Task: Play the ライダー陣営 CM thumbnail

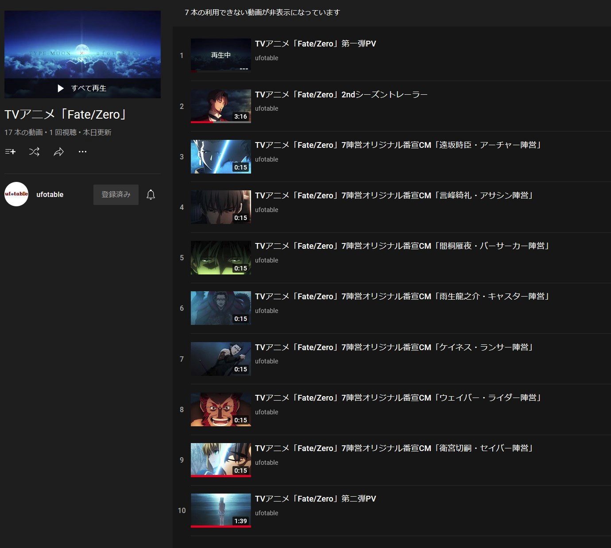Action: pyautogui.click(x=220, y=409)
